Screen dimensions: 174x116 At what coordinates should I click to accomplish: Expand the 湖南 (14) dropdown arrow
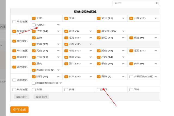pyautogui.click(x=123, y=51)
